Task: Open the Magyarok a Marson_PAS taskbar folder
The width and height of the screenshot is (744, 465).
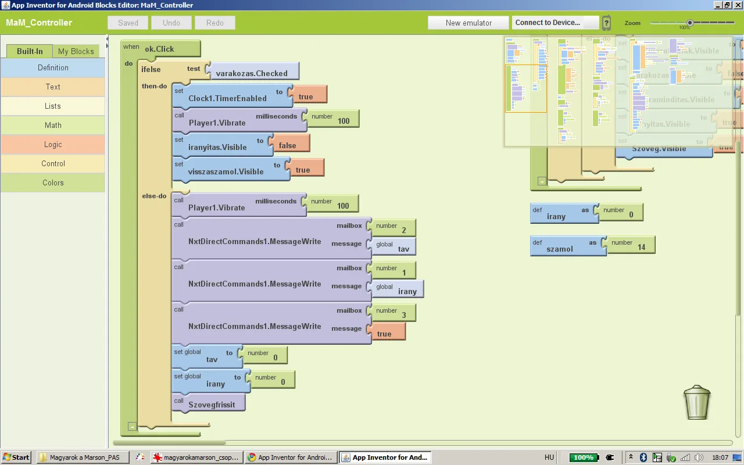Action: click(x=83, y=457)
